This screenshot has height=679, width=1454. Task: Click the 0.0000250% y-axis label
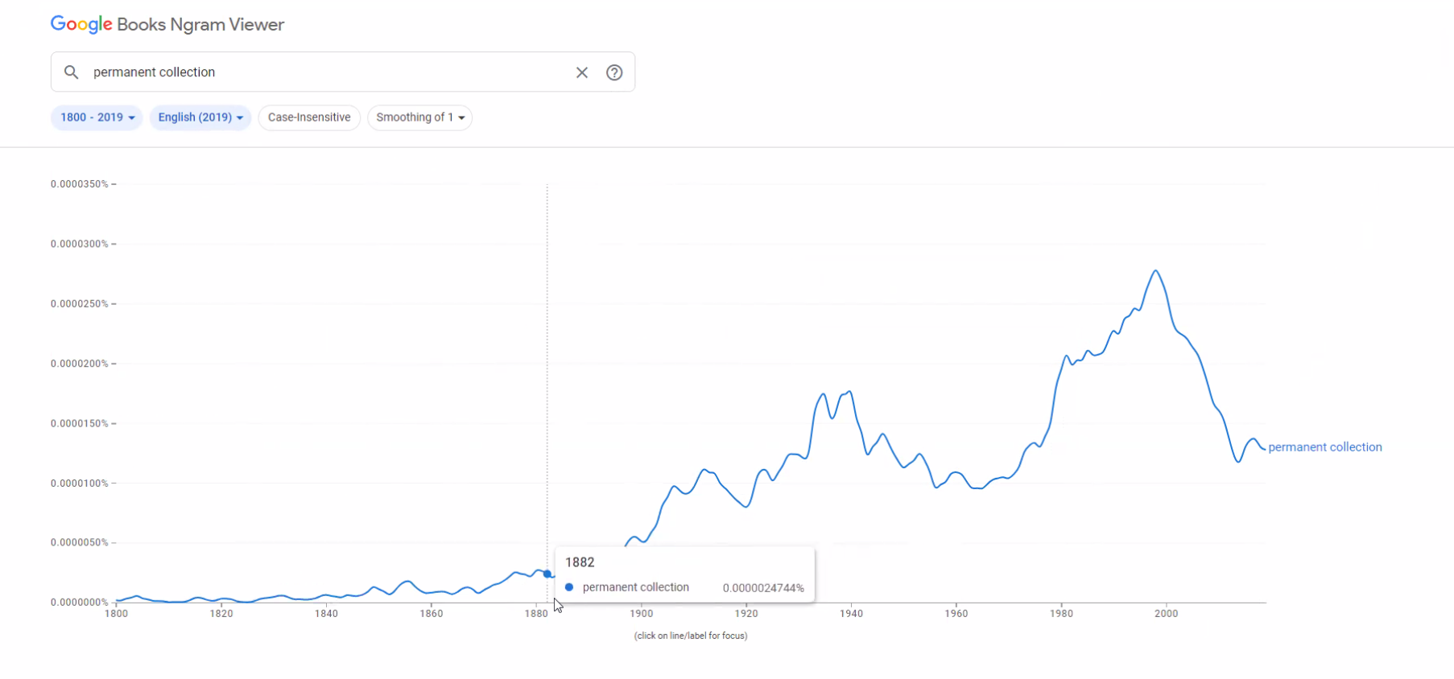(x=79, y=304)
